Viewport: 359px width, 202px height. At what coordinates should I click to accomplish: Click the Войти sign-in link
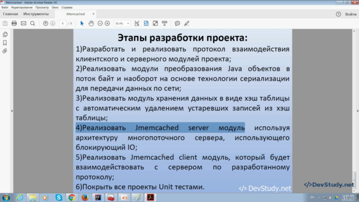(351, 14)
